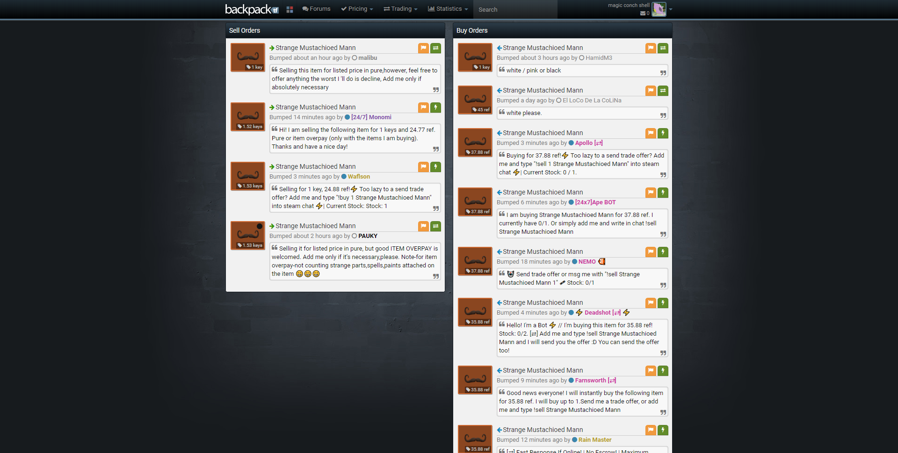Open PAUKY's profile link
Viewport: 898px width, 453px height.
pyautogui.click(x=368, y=236)
